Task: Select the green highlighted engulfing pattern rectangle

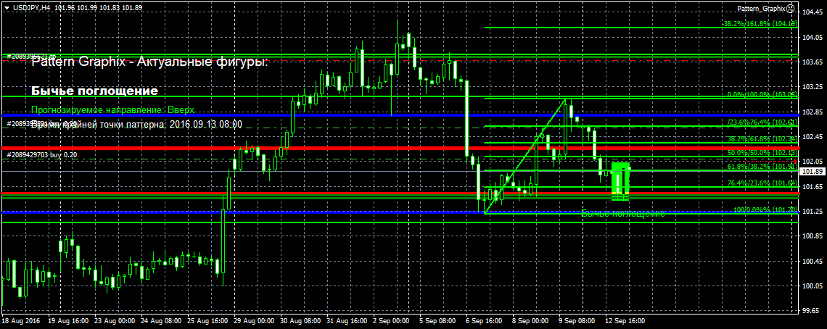Action: [621, 181]
